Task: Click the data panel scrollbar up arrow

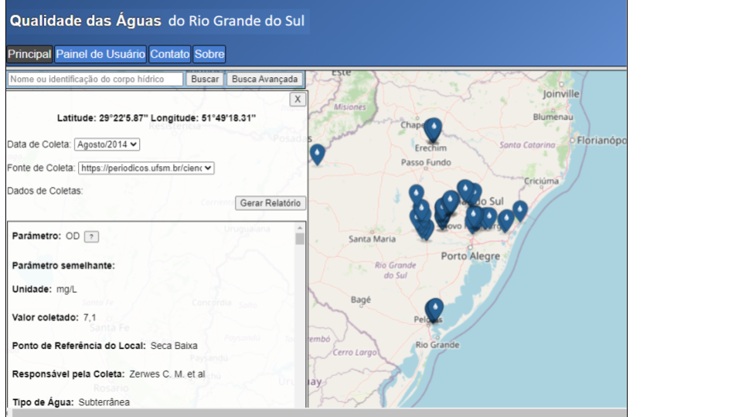Action: point(300,228)
